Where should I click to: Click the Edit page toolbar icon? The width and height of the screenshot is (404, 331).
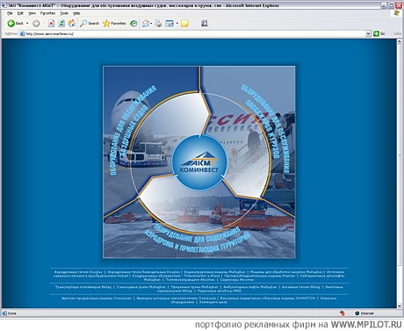[x=170, y=24]
